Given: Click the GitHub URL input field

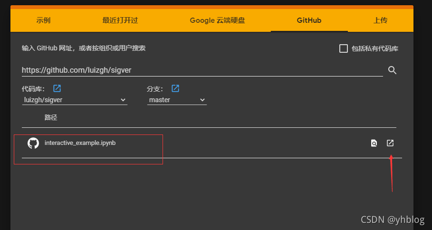Looking at the screenshot, I should tap(202, 70).
